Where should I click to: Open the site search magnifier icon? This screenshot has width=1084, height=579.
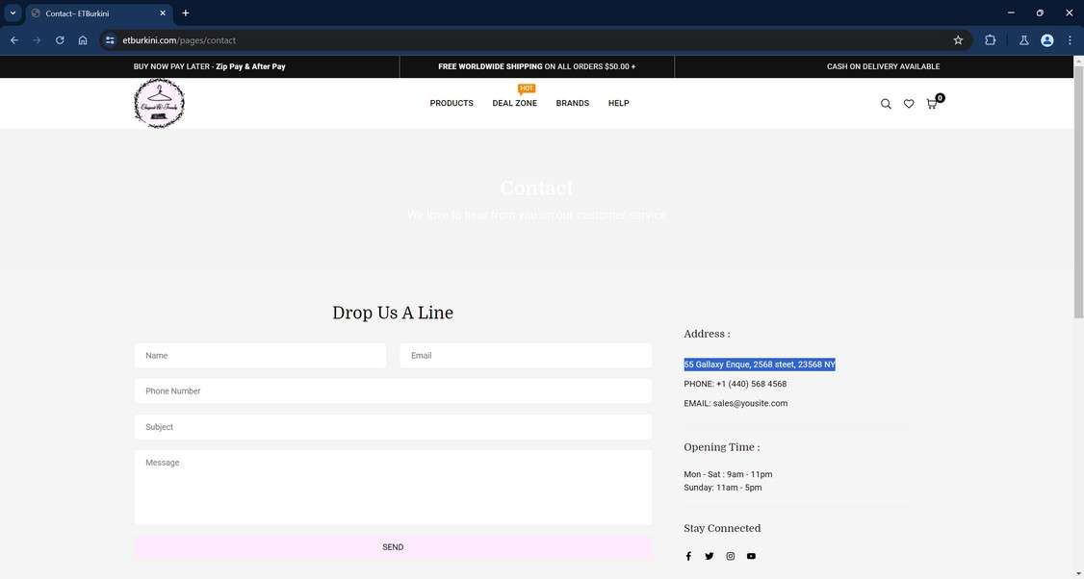tap(886, 104)
